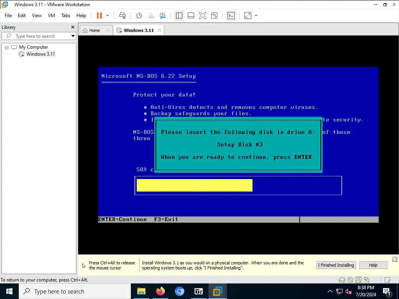Open the Windows notification center
Screen dimensions: 399x299
pos(387,291)
